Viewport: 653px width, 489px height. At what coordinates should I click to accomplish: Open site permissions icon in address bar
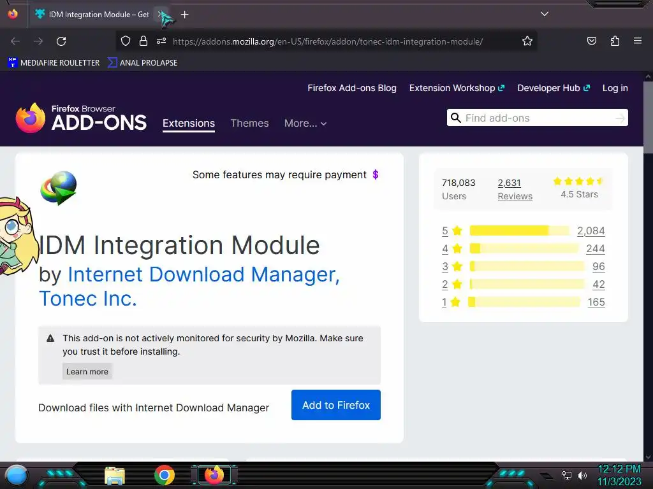click(x=161, y=41)
